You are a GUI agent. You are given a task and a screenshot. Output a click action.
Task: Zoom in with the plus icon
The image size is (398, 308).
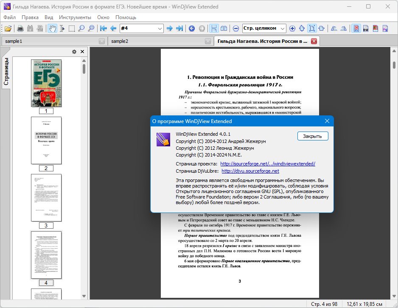click(292, 28)
